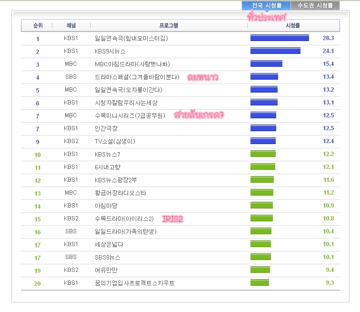The width and height of the screenshot is (360, 312).
Task: Click the rating value 12.2
Action: tap(328, 154)
